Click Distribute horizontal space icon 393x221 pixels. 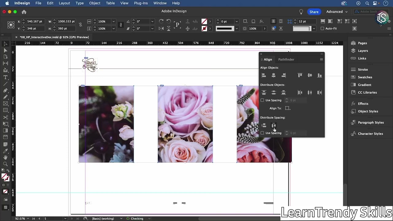click(x=274, y=125)
